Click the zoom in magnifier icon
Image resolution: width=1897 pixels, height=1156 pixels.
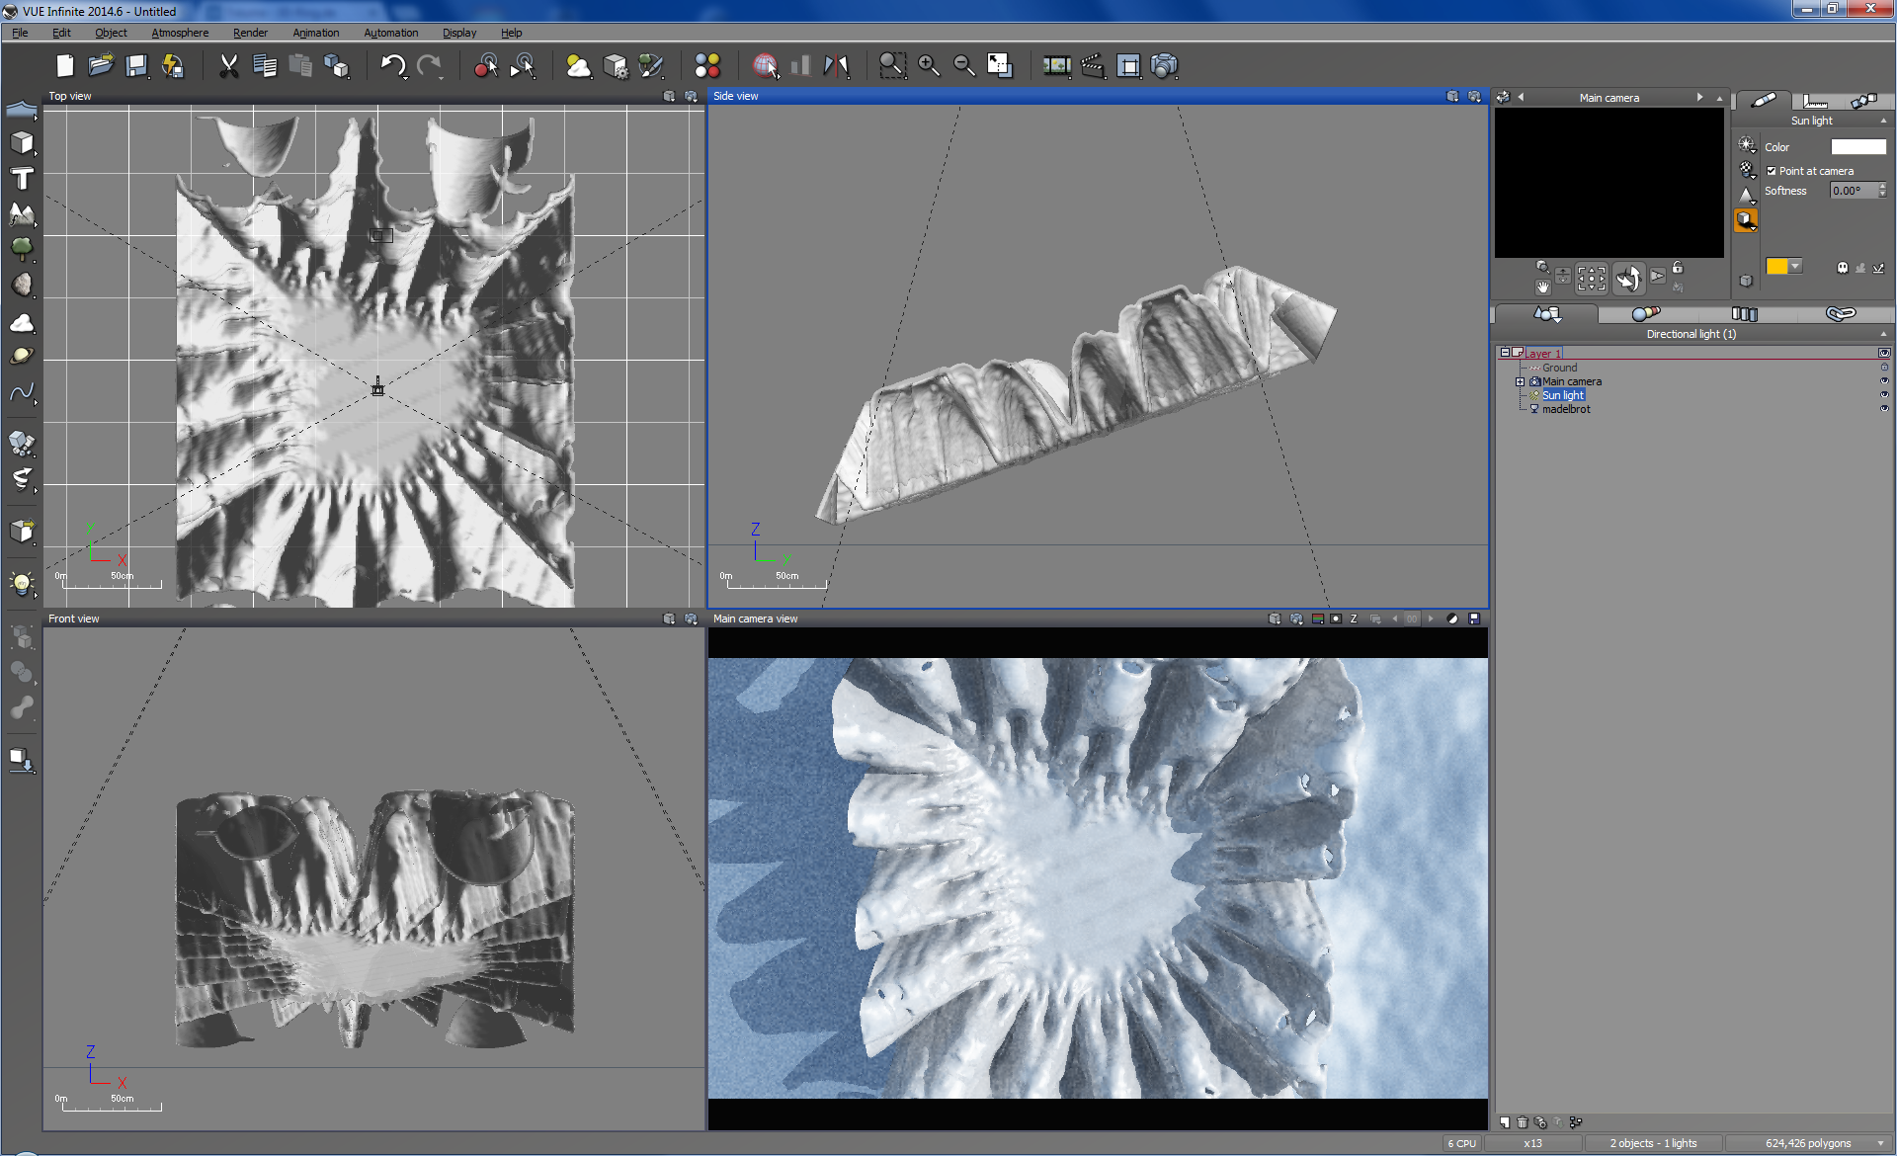[928, 66]
